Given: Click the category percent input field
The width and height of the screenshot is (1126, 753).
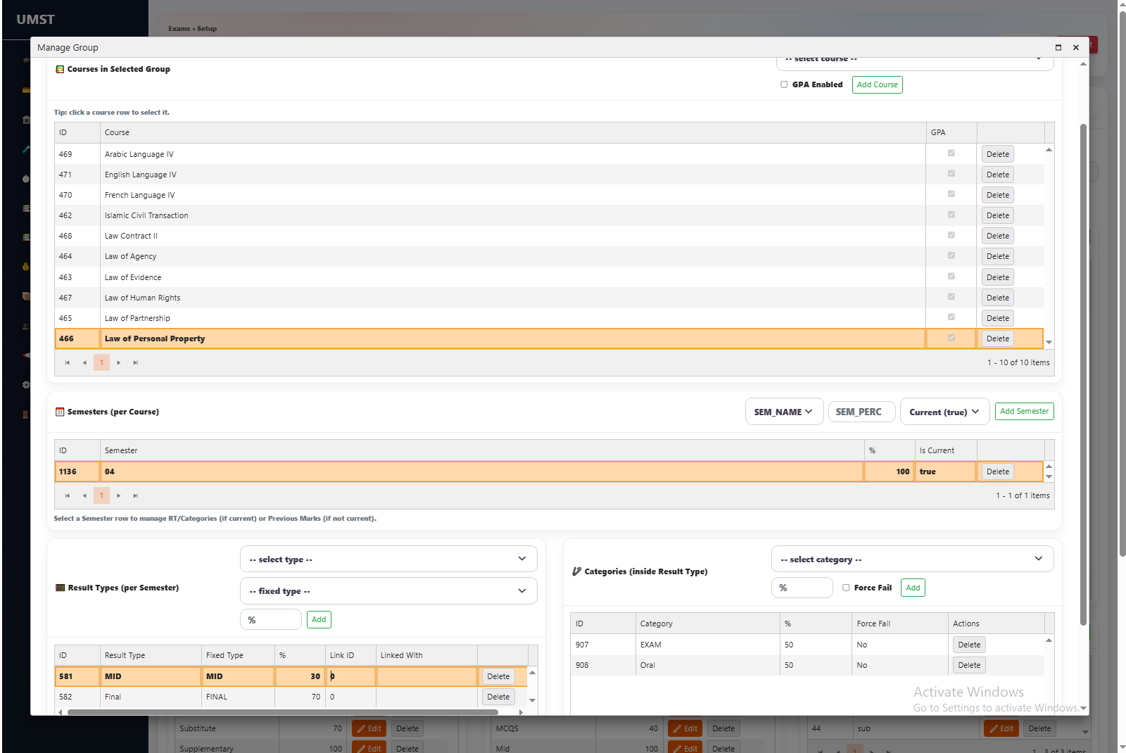Looking at the screenshot, I should [802, 588].
